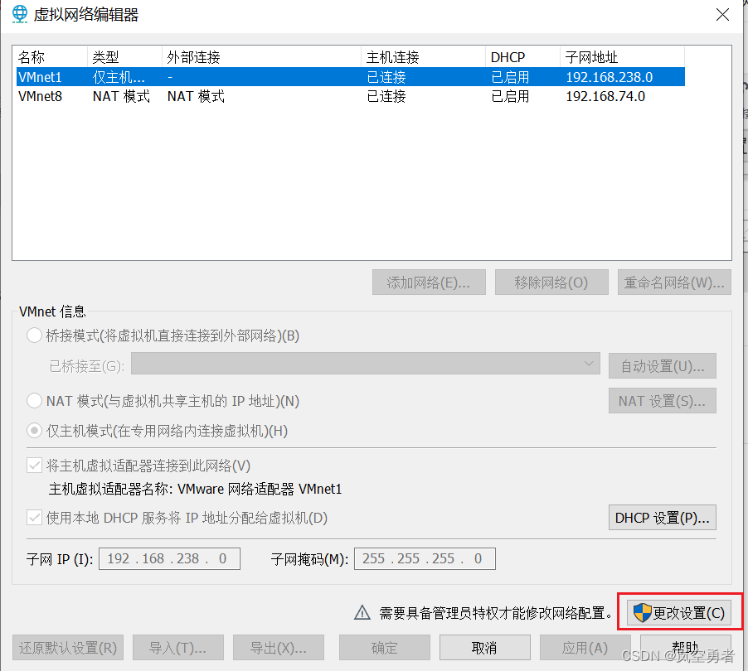Click 重命名网络(W)... button
The height and width of the screenshot is (671, 748).
click(x=674, y=282)
